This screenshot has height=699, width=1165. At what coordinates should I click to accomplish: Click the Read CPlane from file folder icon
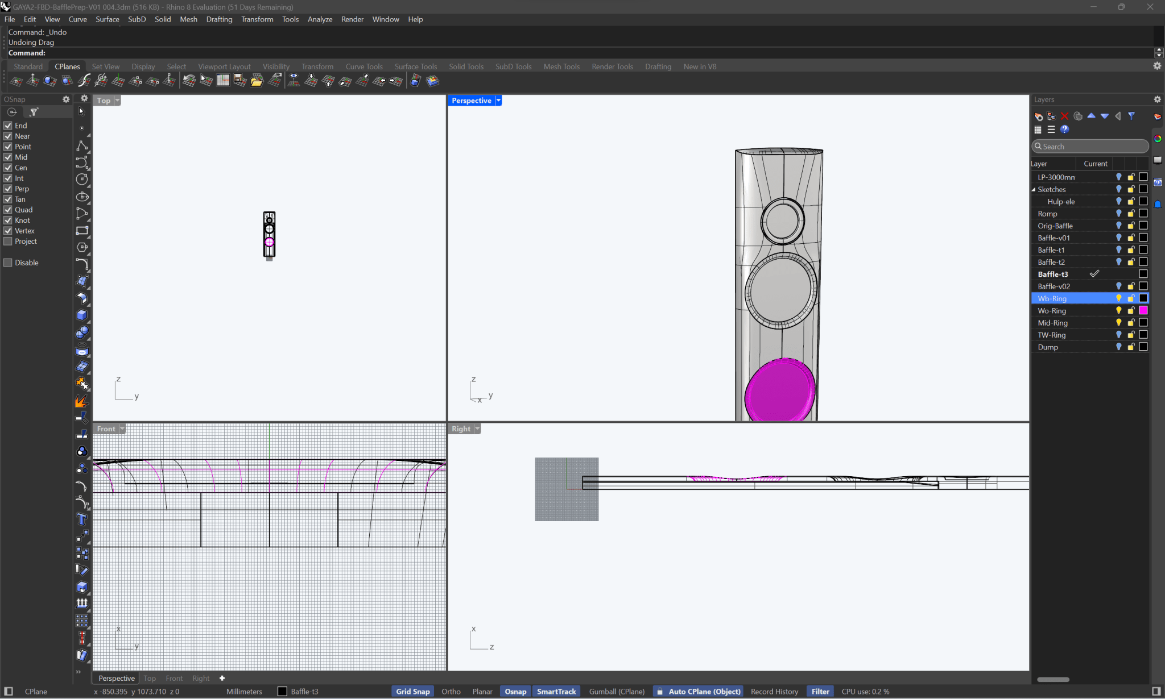pyautogui.click(x=257, y=81)
